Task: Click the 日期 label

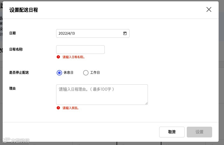Action: [x=12, y=33]
